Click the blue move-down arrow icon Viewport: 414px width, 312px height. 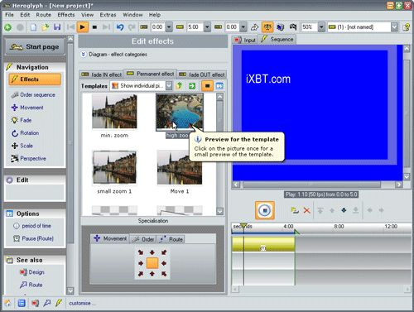344,210
